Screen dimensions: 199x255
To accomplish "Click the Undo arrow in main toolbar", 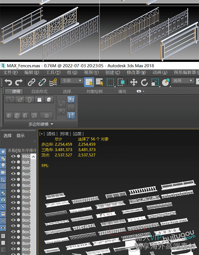I will coord(8,82).
